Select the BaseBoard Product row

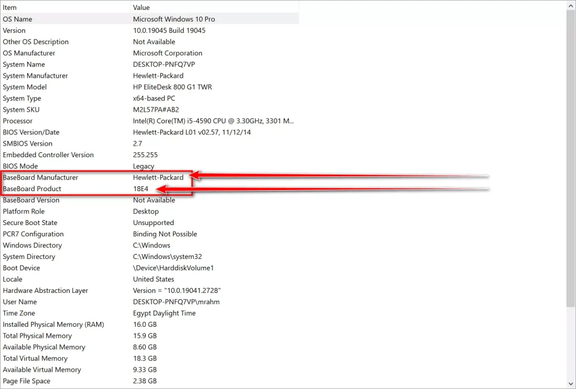150,188
